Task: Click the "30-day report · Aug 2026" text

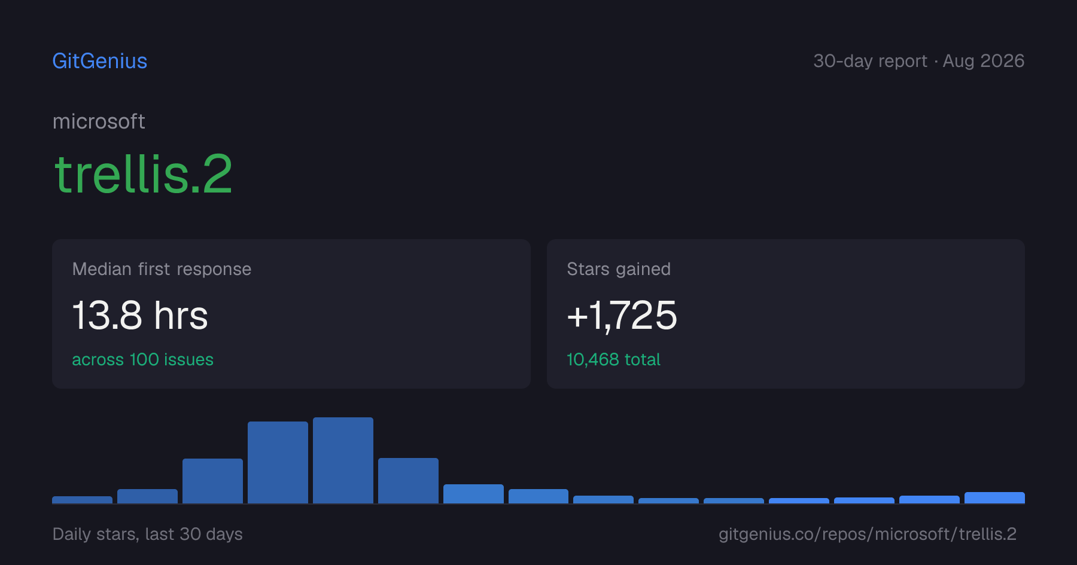Action: 919,61
